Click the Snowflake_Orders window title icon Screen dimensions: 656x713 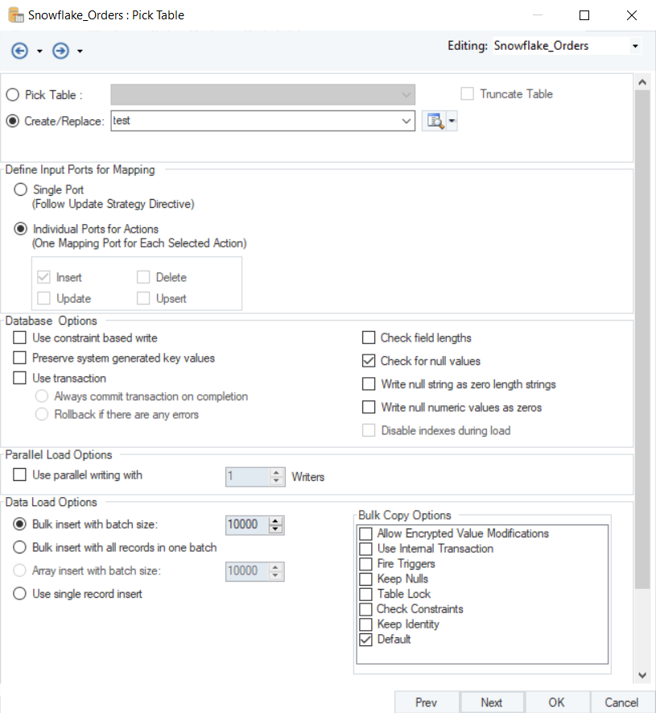pos(13,15)
